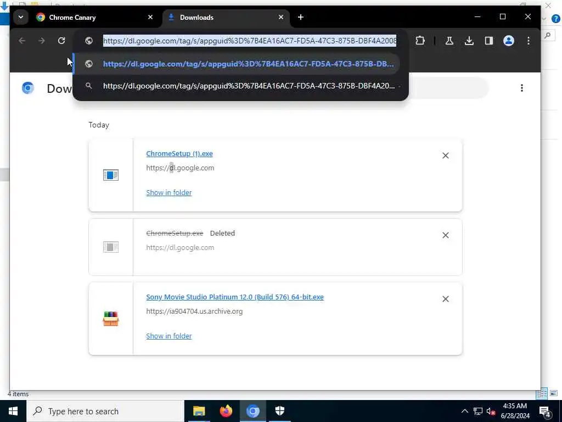Reload the current page
Screen dimensions: 562x422
pyautogui.click(x=61, y=41)
